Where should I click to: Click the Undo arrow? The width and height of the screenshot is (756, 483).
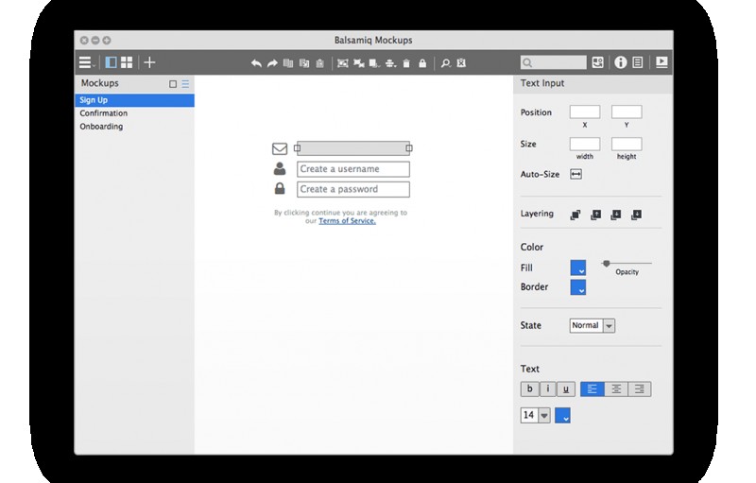(x=256, y=63)
